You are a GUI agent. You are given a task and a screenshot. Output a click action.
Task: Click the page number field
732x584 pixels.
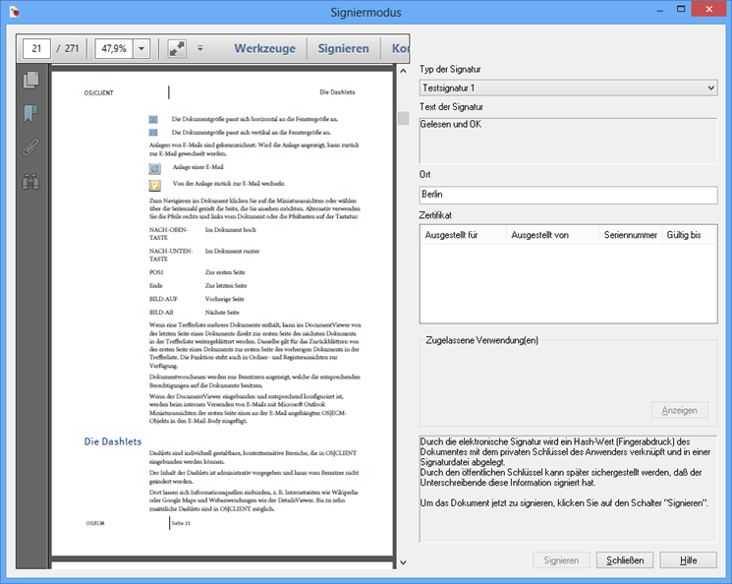pos(36,48)
